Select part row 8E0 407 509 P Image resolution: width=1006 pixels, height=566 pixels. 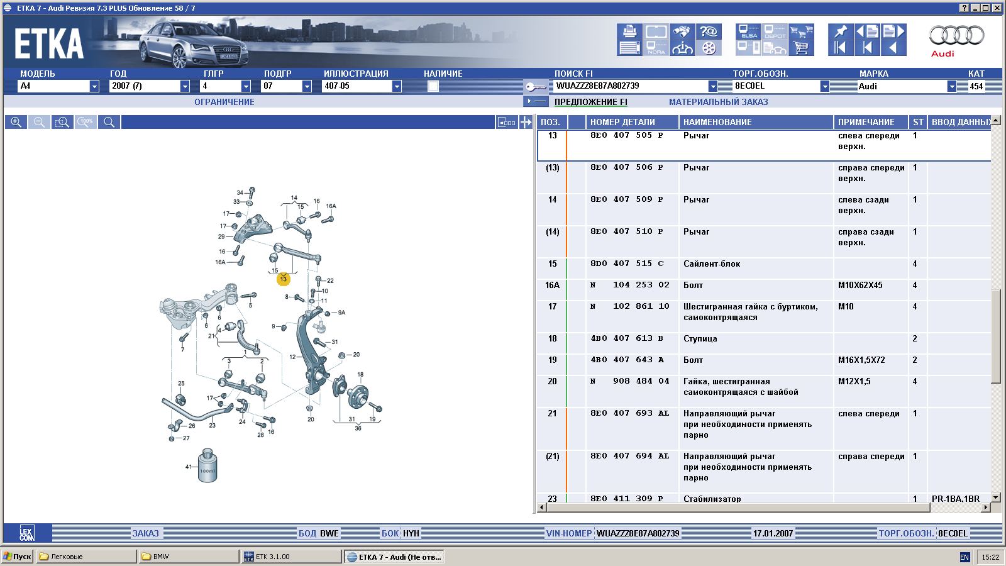pos(764,209)
